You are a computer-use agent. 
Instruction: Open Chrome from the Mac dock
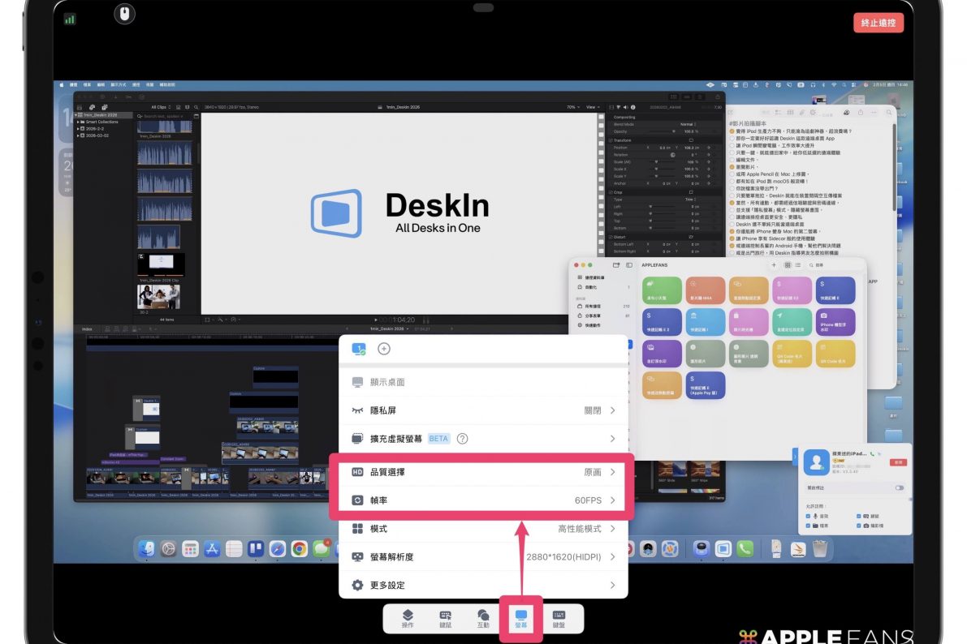(x=299, y=549)
